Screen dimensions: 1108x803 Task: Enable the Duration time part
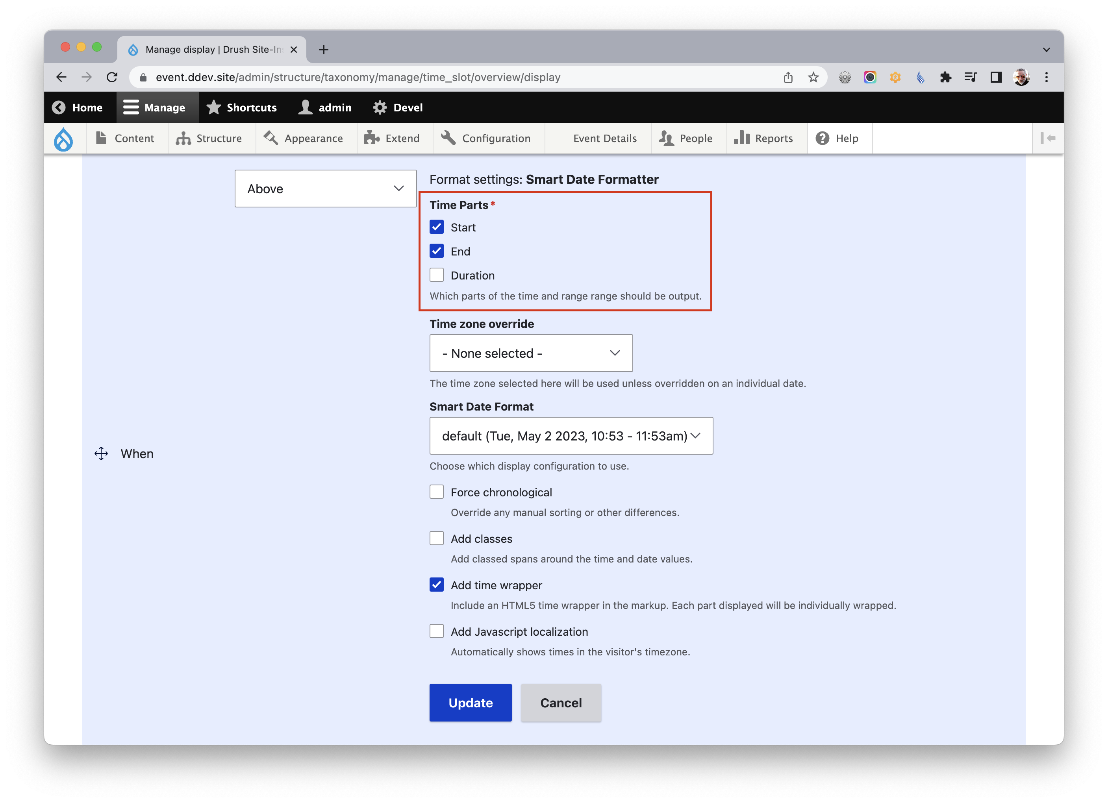click(436, 274)
